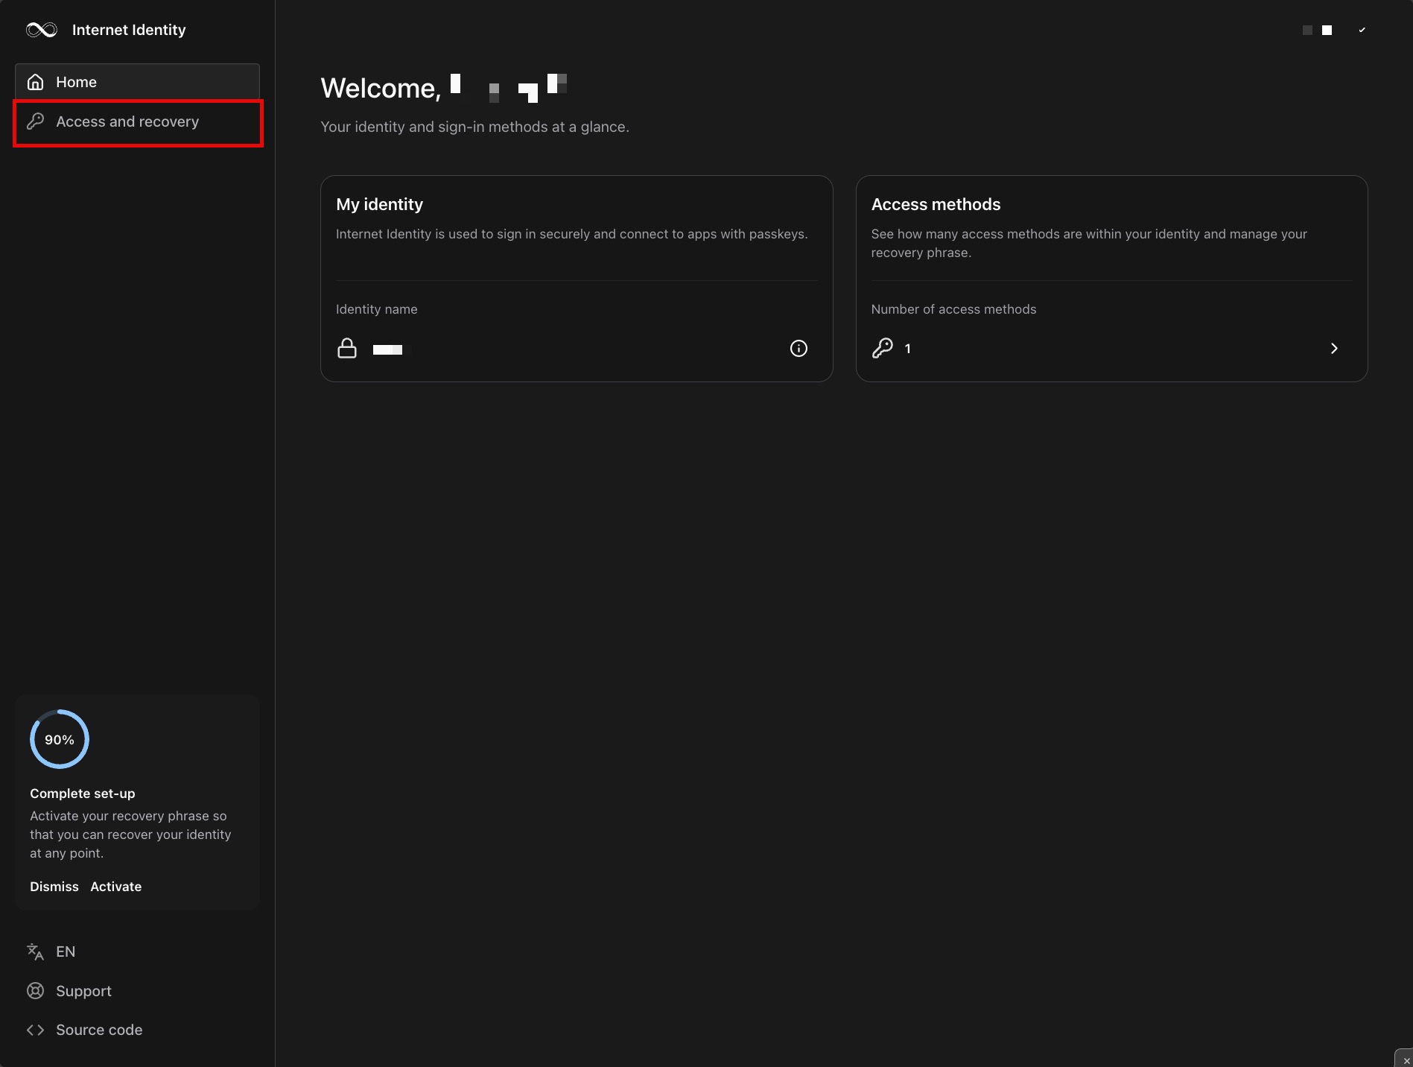The height and width of the screenshot is (1067, 1413).
Task: Show identity info via the info icon
Action: click(798, 348)
